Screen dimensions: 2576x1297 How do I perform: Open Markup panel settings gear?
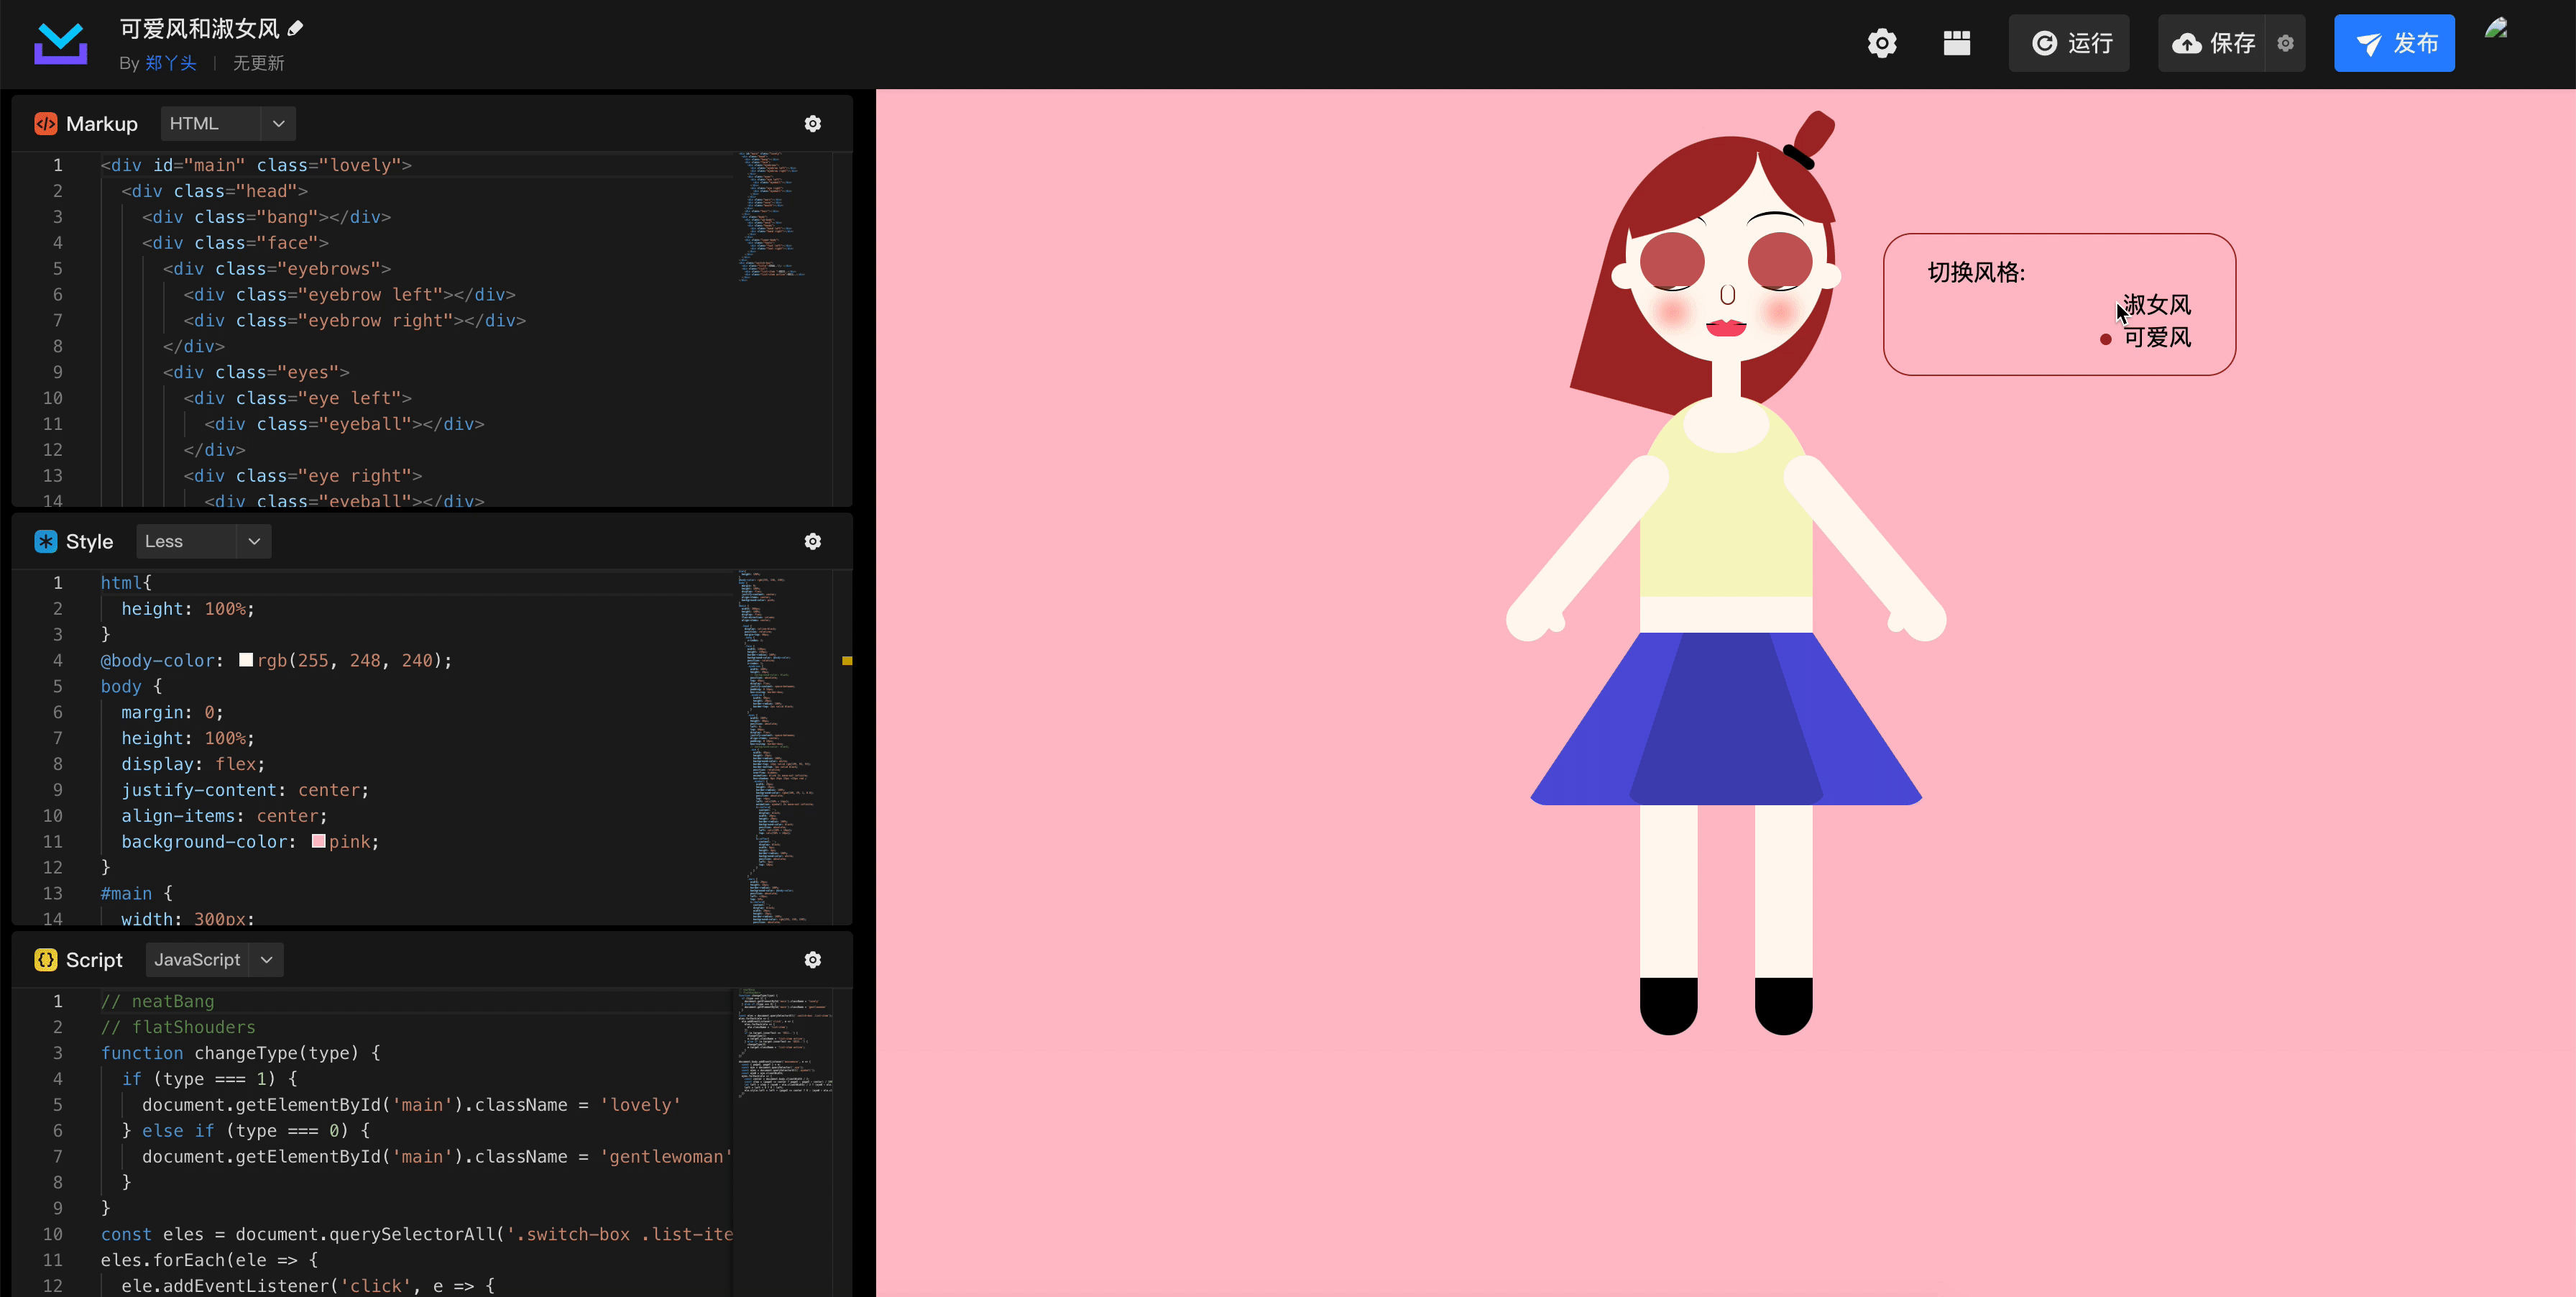(812, 124)
